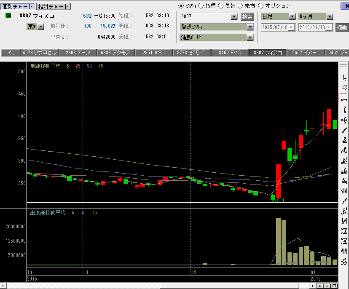
Task: Select the オプション radio button
Action: pos(260,6)
